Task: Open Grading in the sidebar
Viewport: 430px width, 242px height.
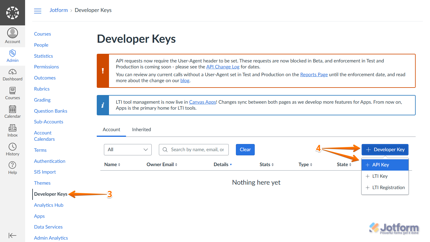Action: 42,100
